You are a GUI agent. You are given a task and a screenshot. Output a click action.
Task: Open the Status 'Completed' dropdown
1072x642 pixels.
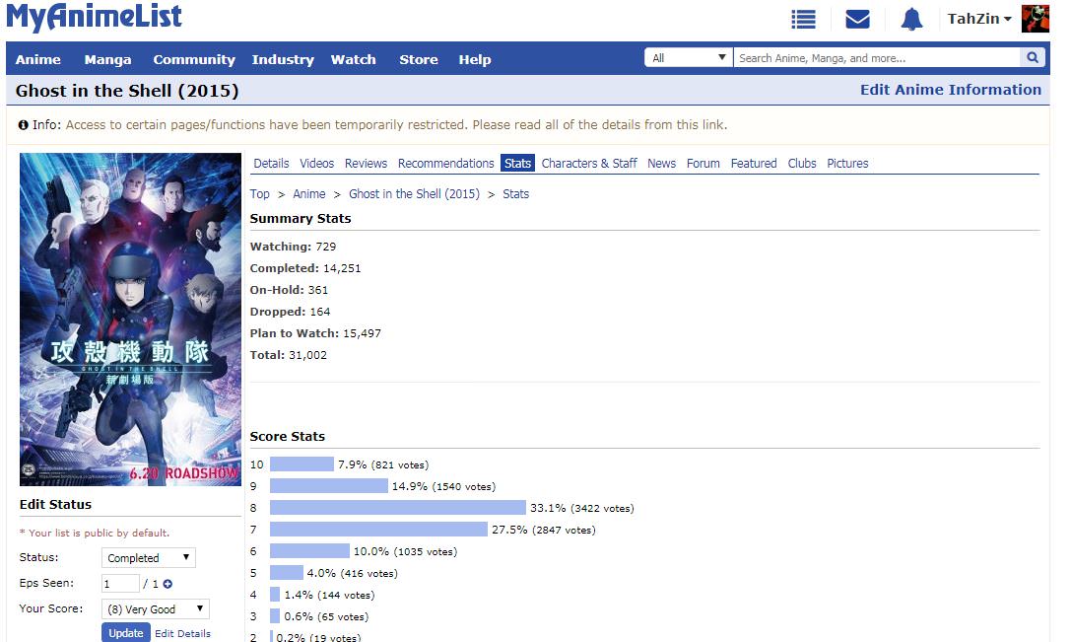[149, 558]
